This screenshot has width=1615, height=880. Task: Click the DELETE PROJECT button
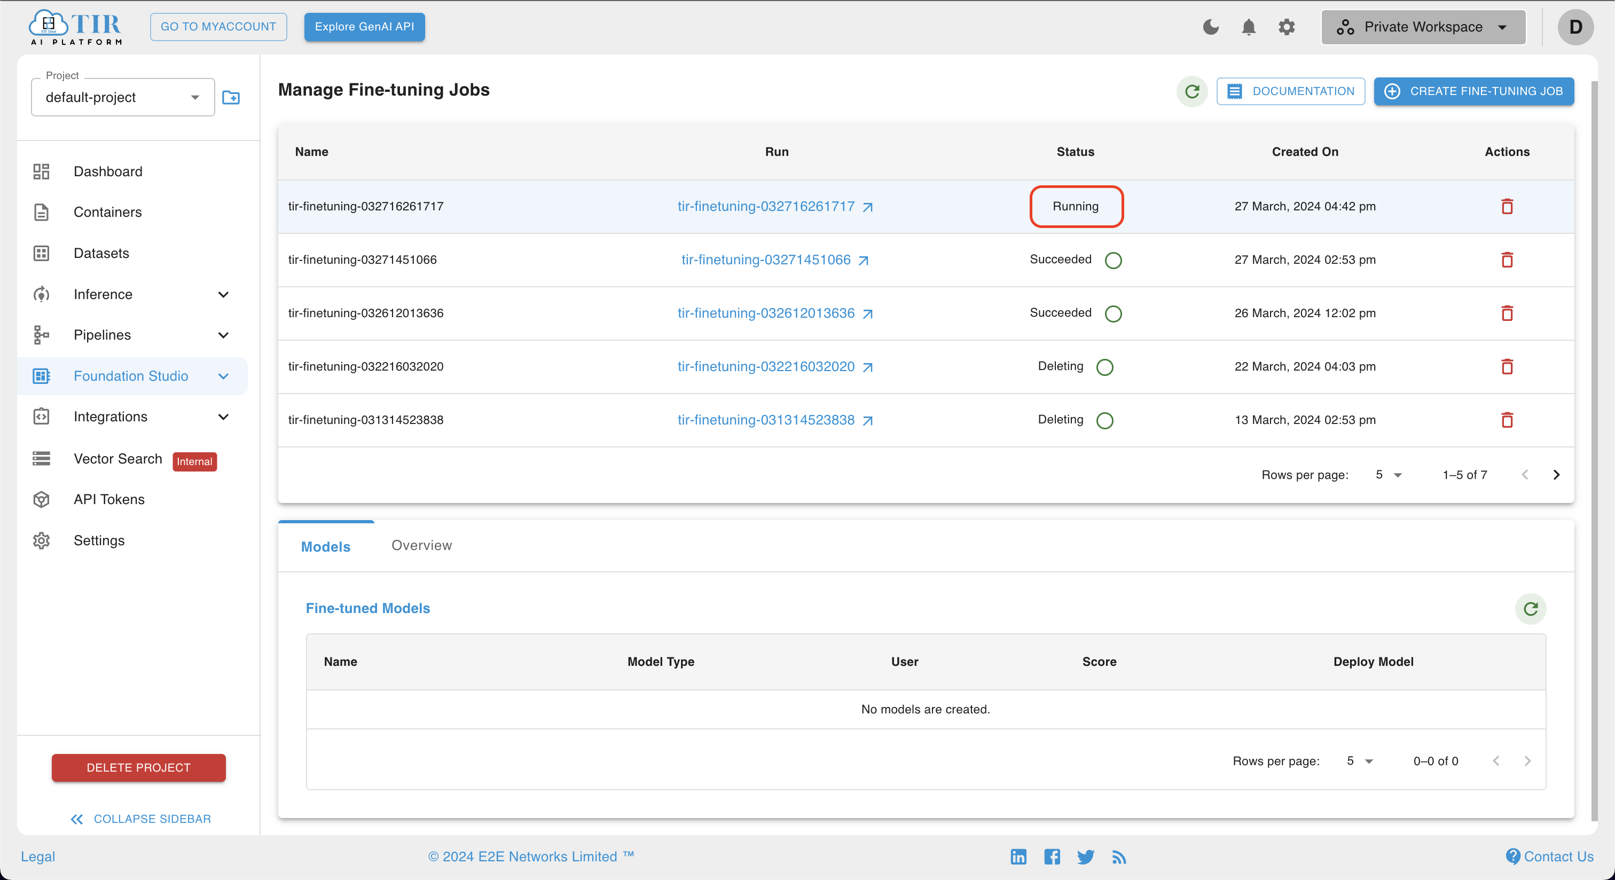click(138, 768)
